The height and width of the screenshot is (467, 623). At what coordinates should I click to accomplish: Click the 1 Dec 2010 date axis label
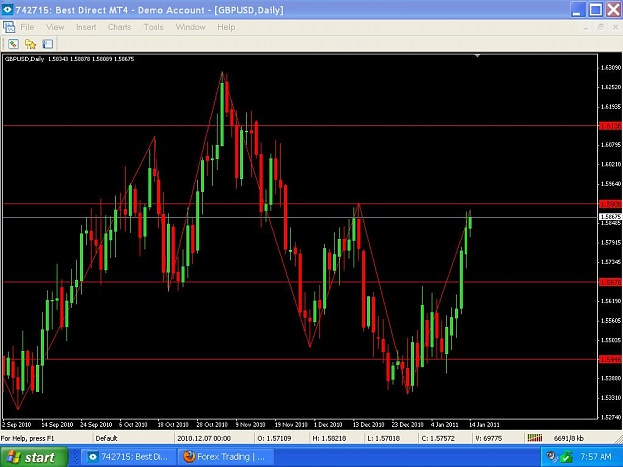[328, 424]
